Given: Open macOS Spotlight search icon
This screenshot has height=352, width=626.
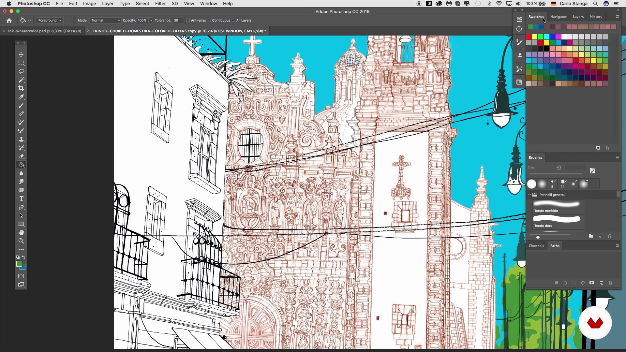Looking at the screenshot, I should point(595,4).
